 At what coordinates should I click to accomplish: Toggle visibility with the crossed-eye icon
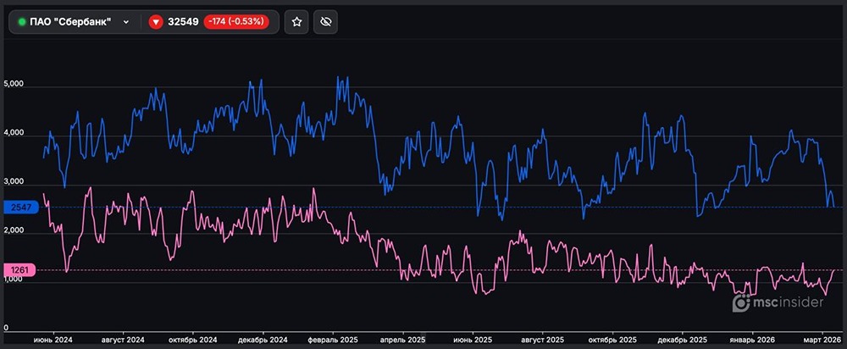(x=325, y=22)
